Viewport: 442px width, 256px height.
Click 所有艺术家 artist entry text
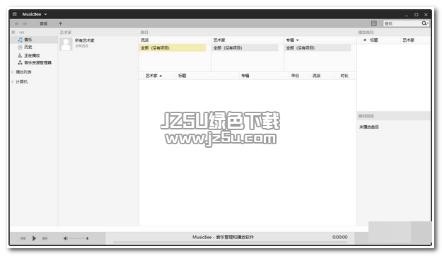(85, 40)
